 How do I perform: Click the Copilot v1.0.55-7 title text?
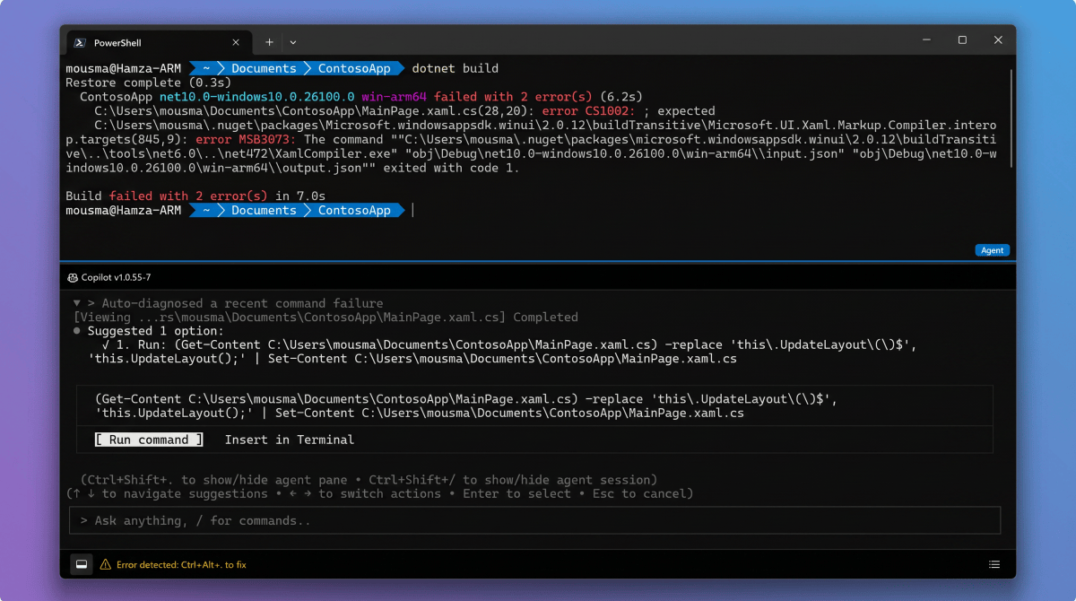coord(116,277)
